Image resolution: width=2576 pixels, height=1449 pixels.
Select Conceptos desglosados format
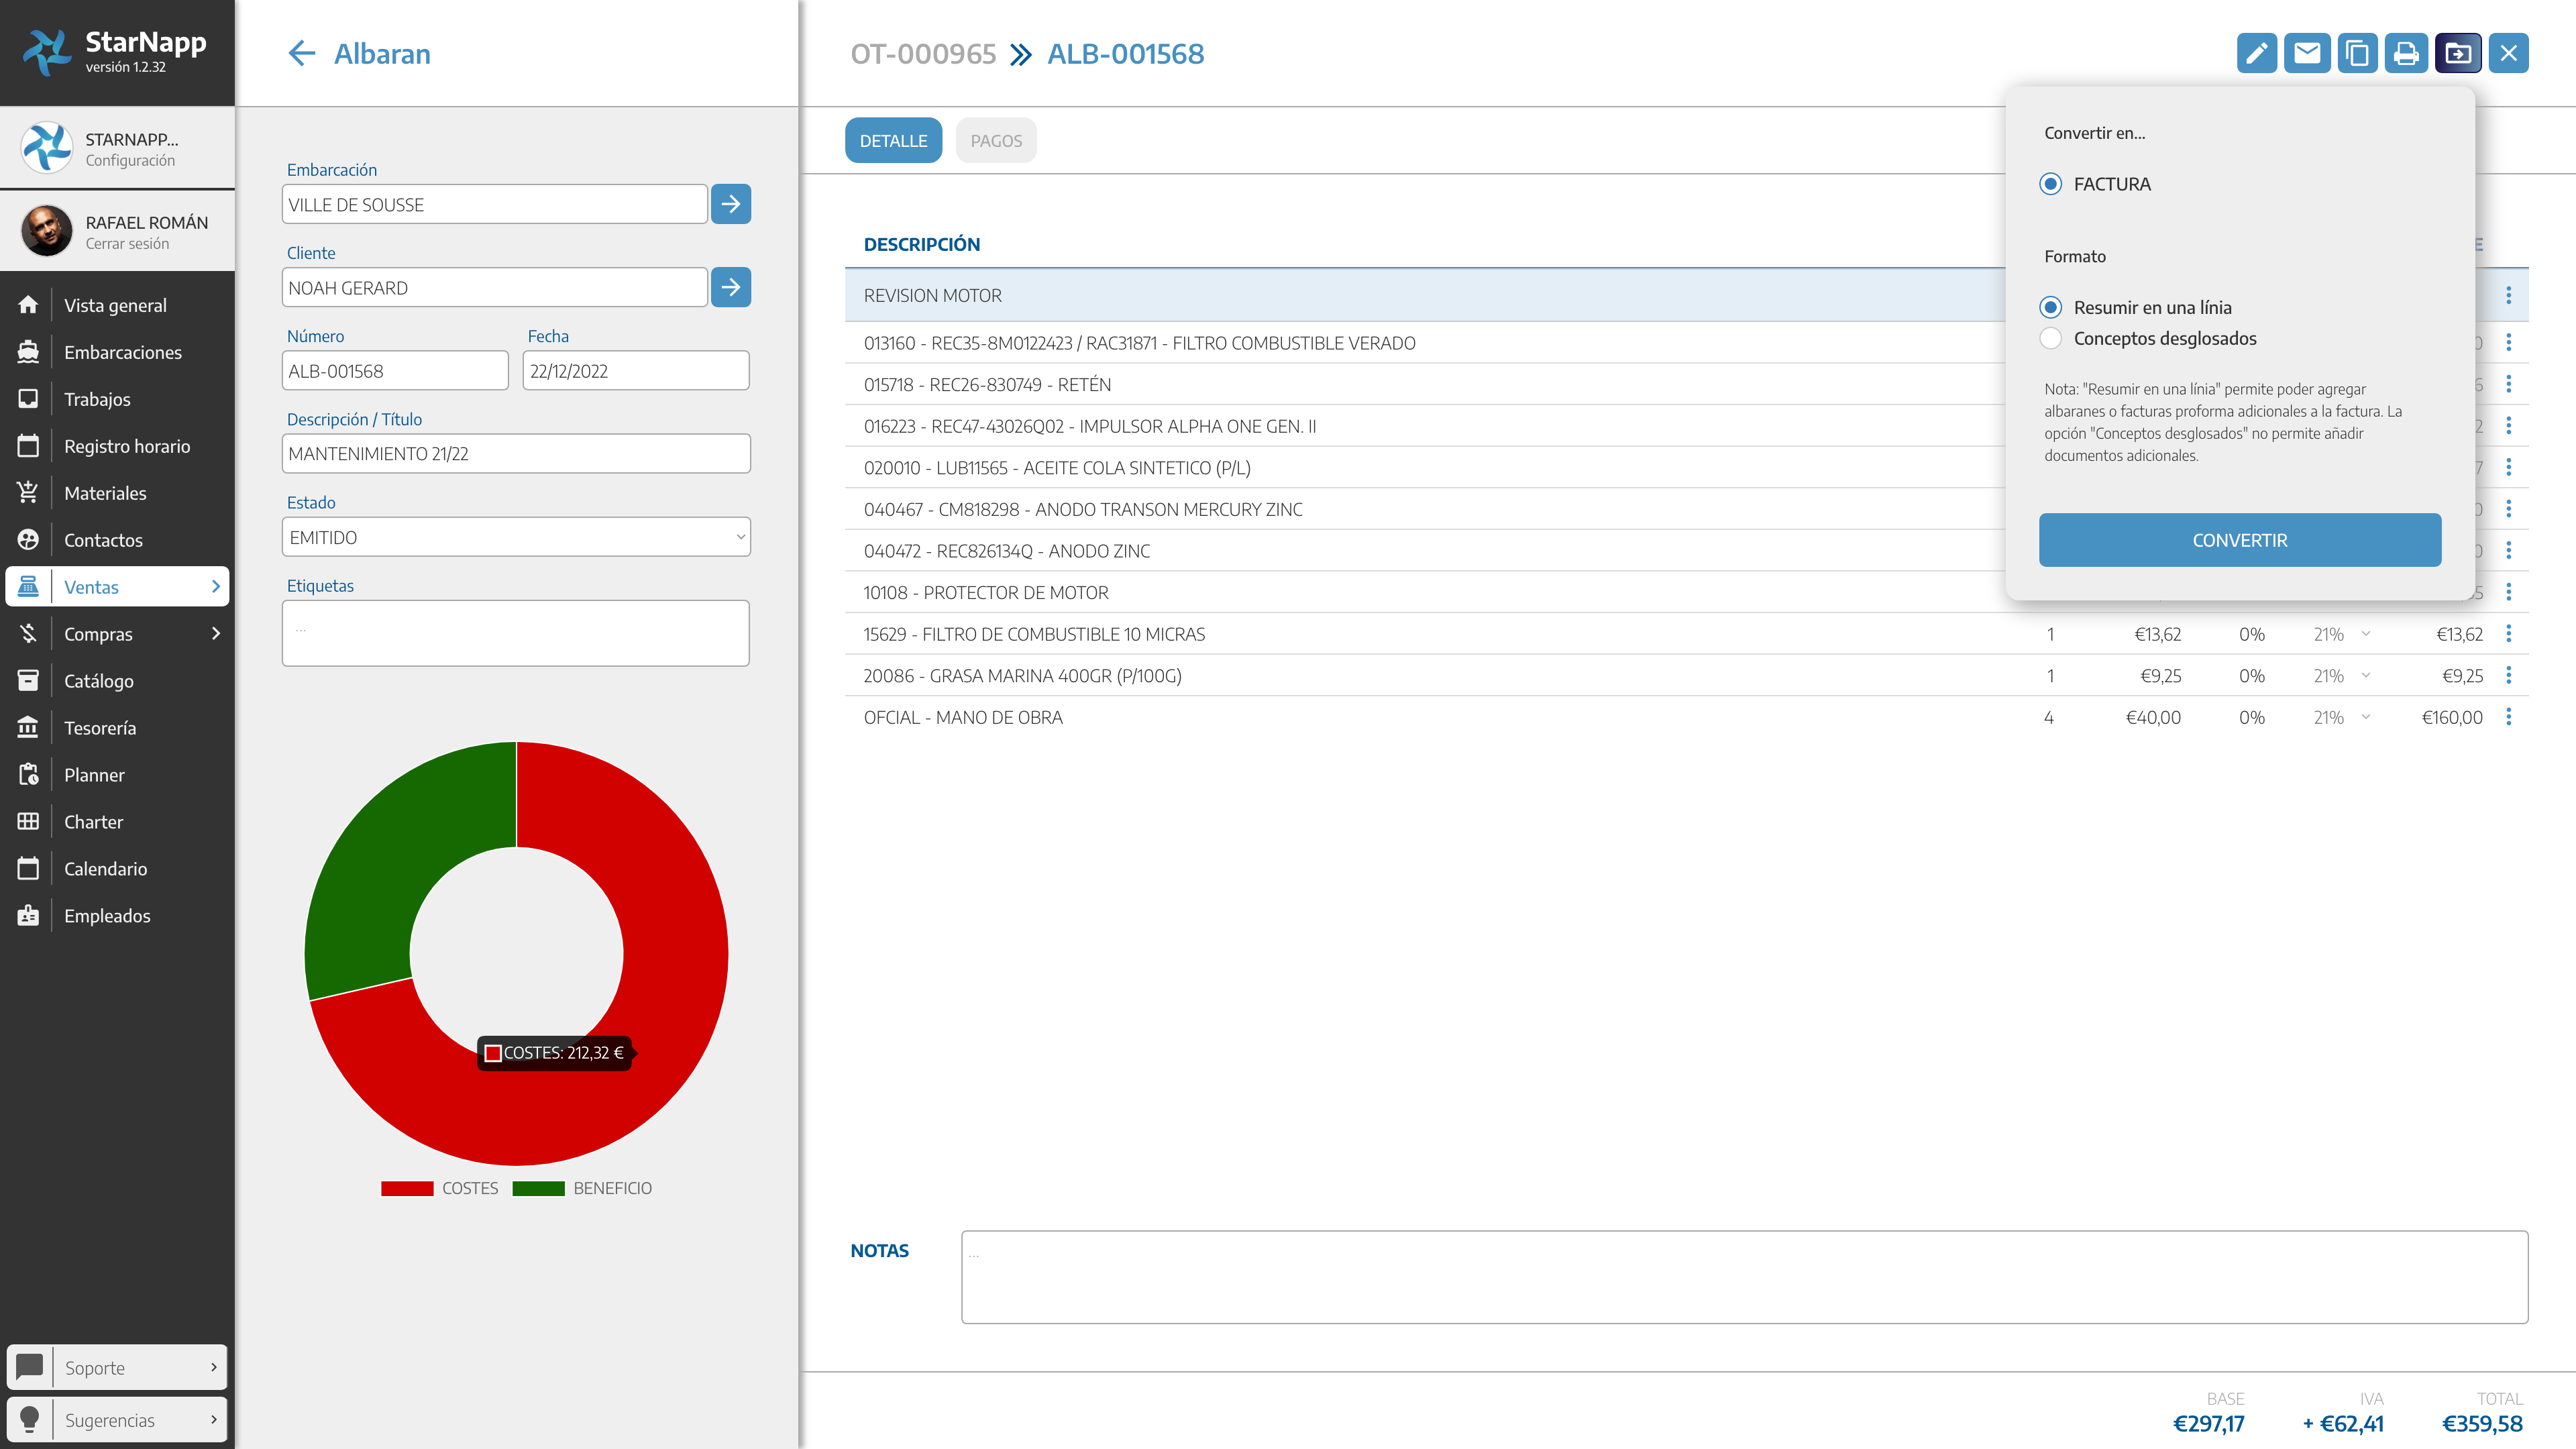2050,338
